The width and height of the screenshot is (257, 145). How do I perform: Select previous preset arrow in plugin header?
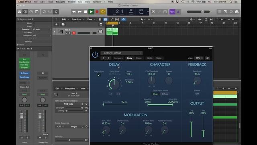coord(103,58)
